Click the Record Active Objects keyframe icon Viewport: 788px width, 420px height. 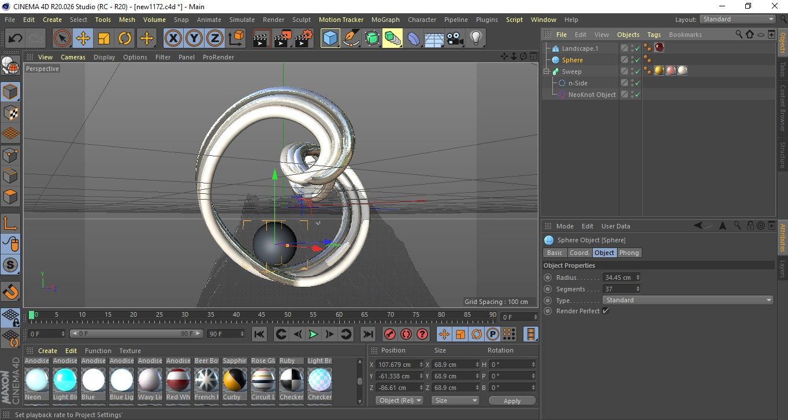(x=390, y=334)
